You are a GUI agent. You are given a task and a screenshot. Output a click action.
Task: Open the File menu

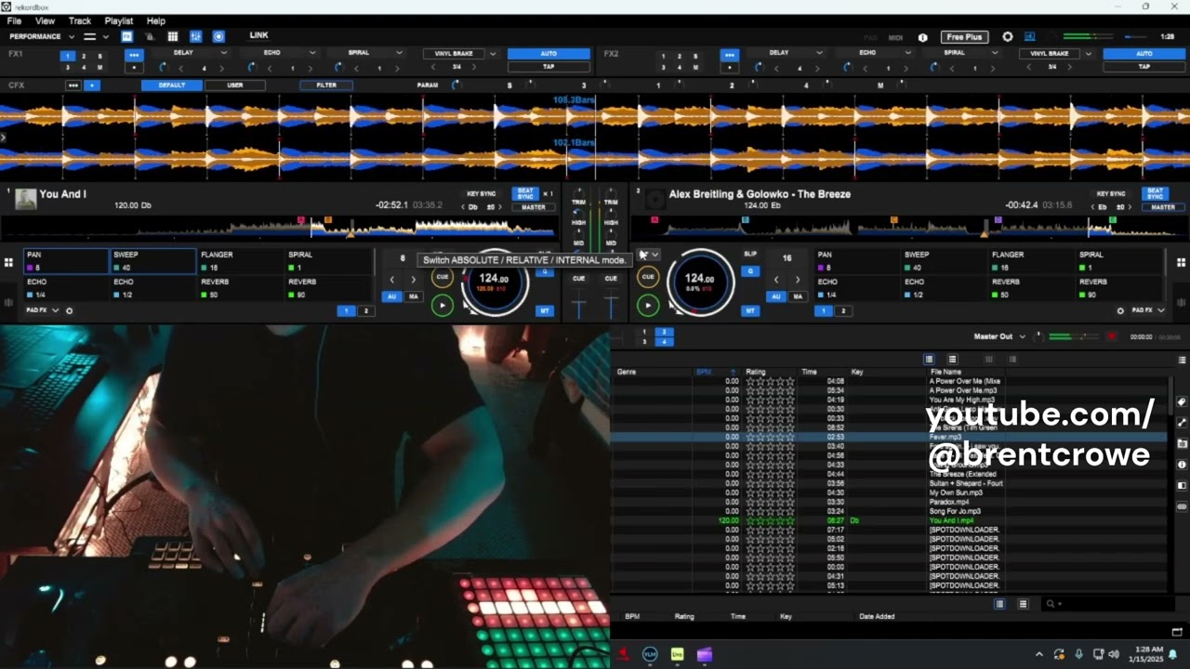tap(14, 20)
